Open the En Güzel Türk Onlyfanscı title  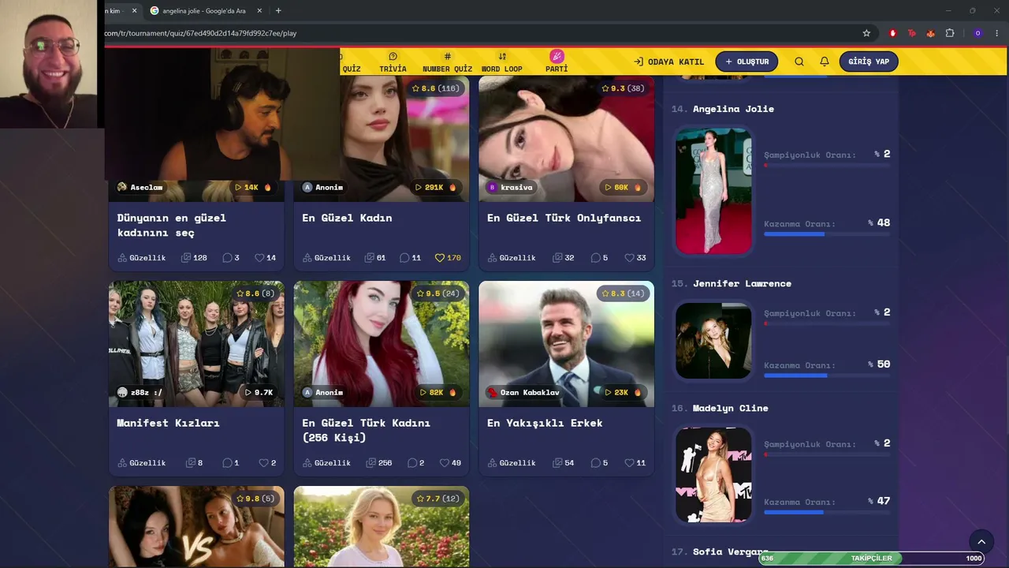(564, 218)
